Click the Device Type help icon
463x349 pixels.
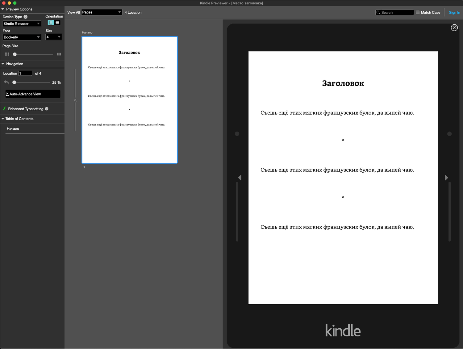click(x=26, y=17)
